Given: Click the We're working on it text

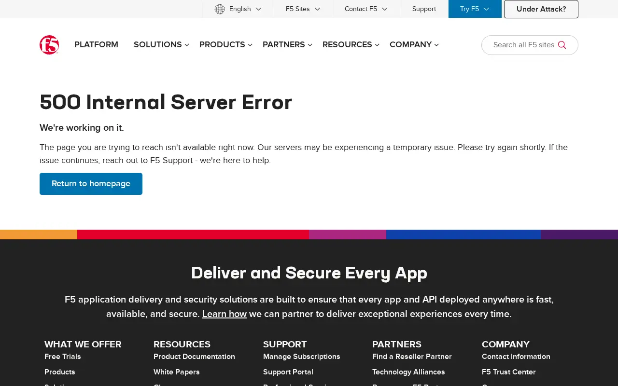Looking at the screenshot, I should tap(82, 128).
